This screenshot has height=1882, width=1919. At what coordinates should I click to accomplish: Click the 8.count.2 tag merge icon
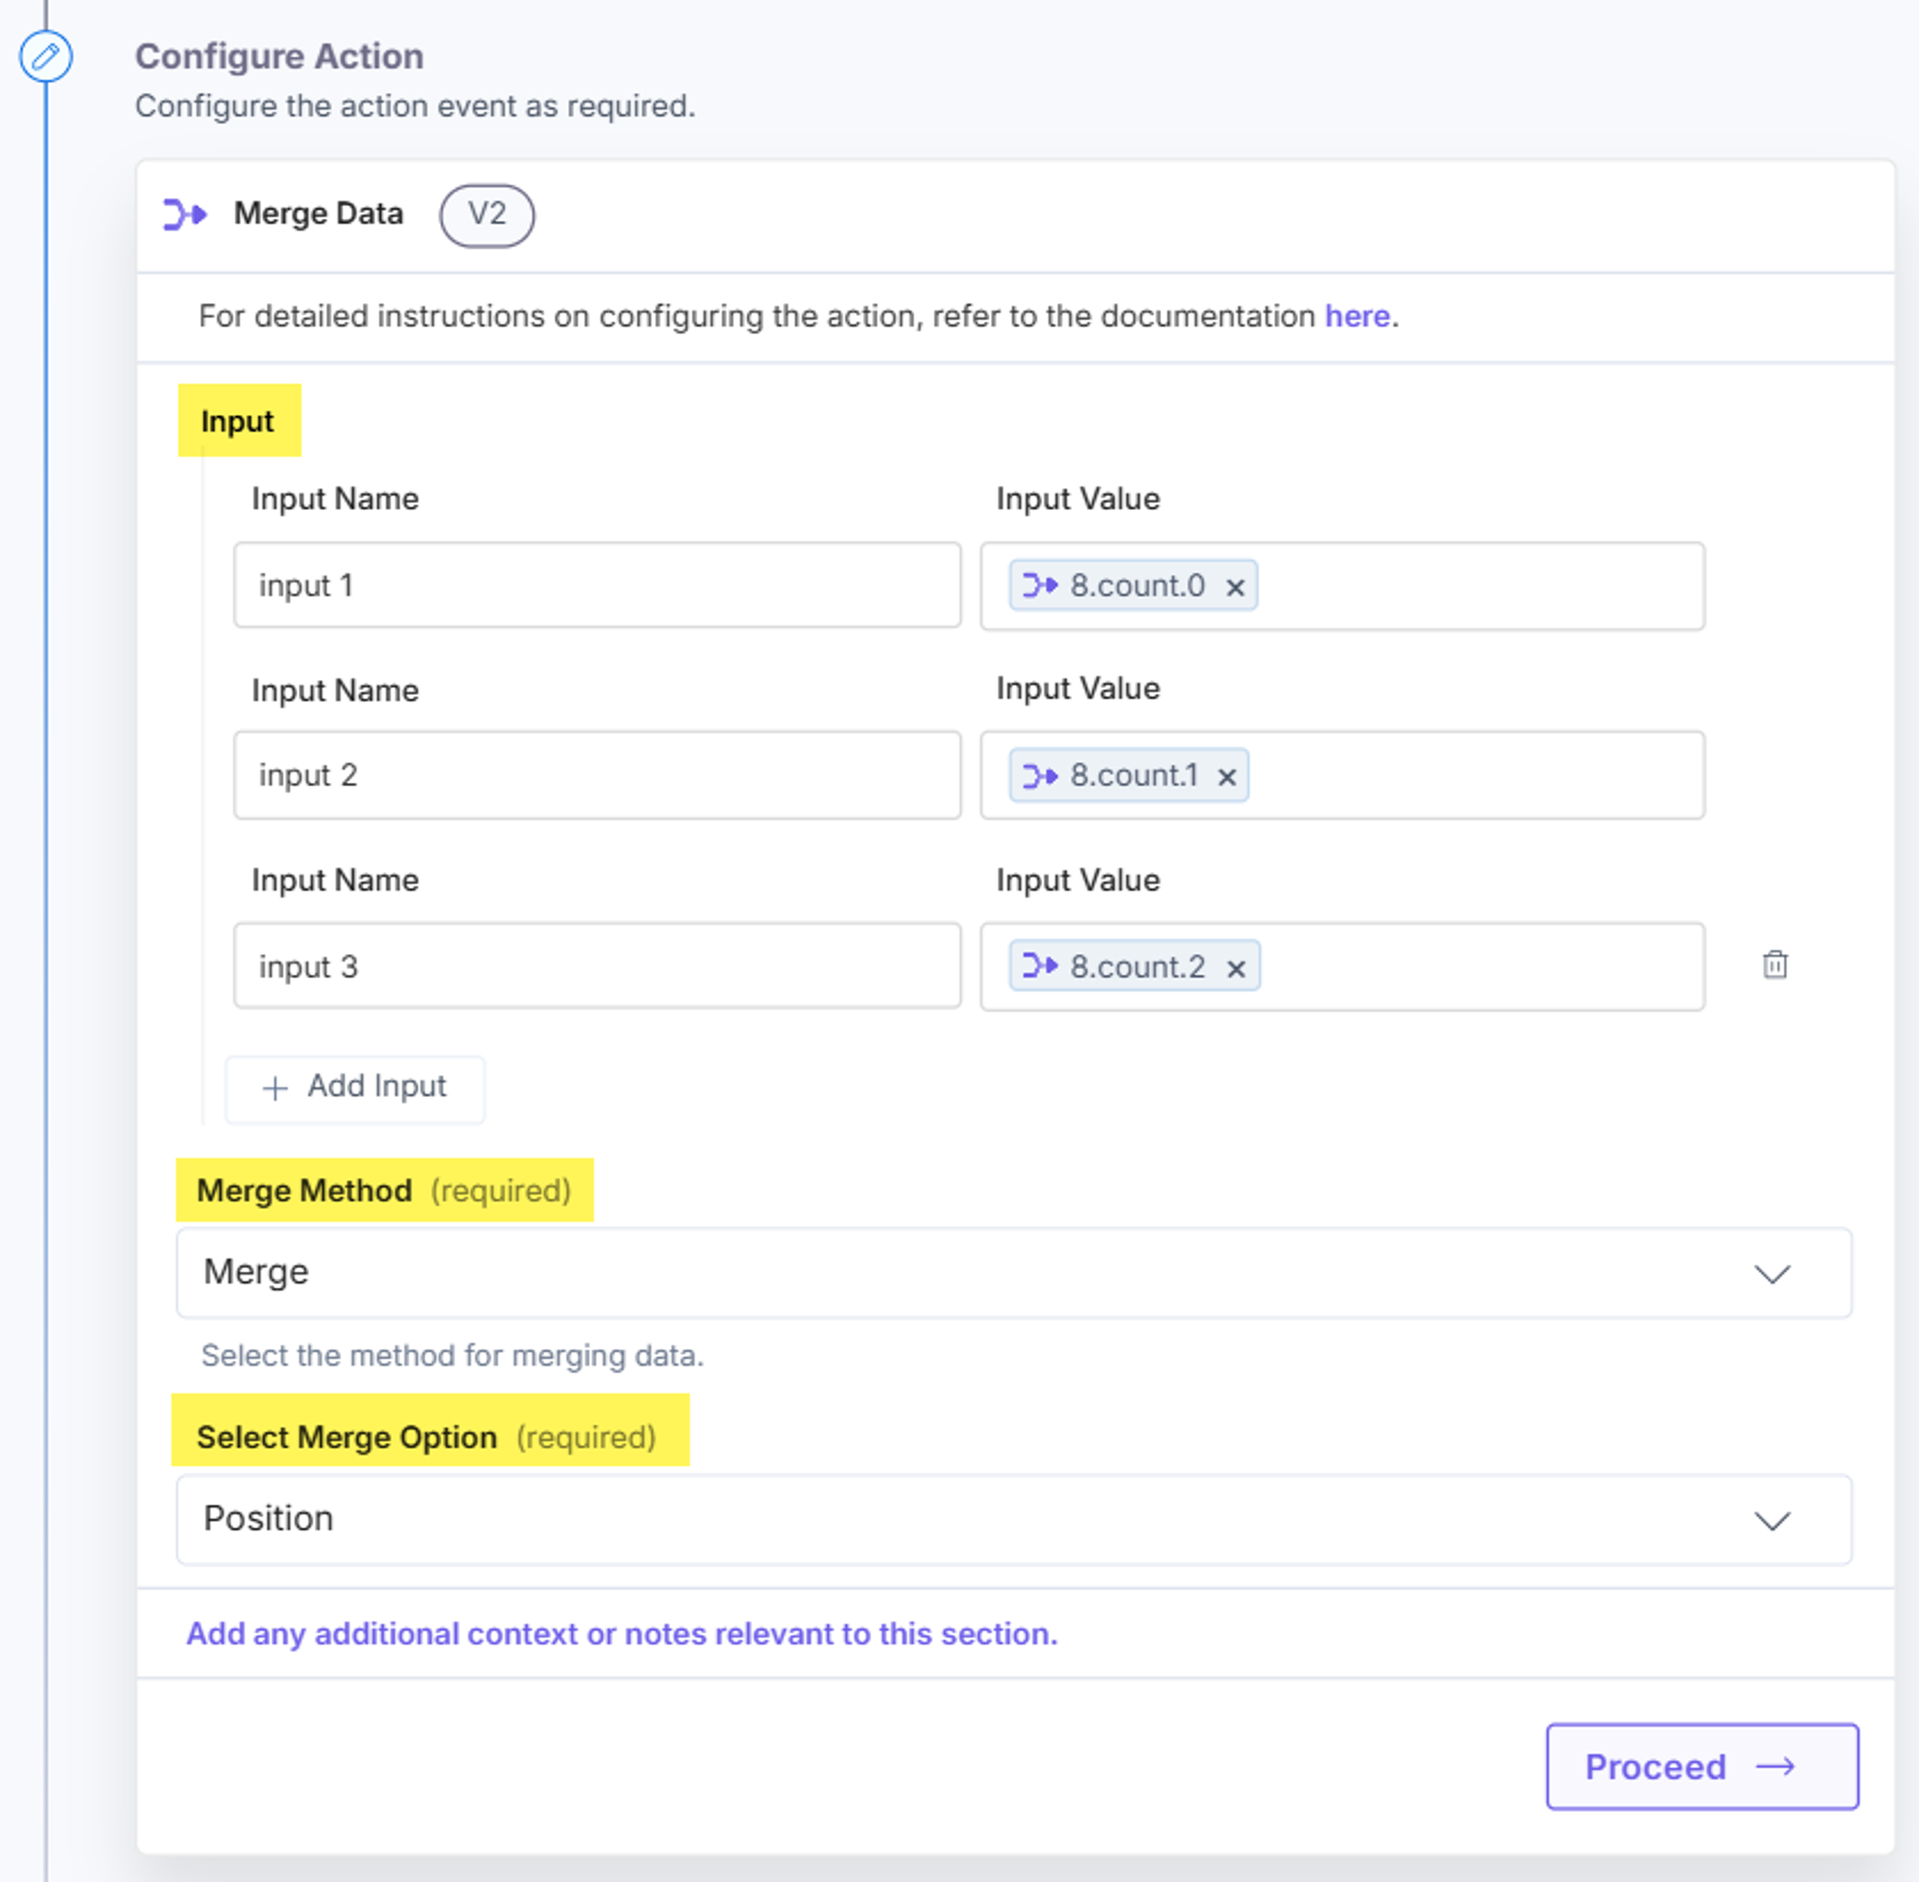1040,965
